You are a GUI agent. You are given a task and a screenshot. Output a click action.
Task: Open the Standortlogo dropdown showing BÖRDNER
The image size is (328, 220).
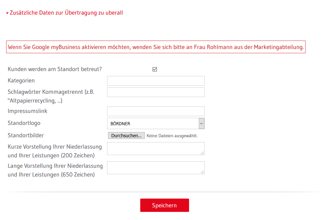click(x=156, y=123)
